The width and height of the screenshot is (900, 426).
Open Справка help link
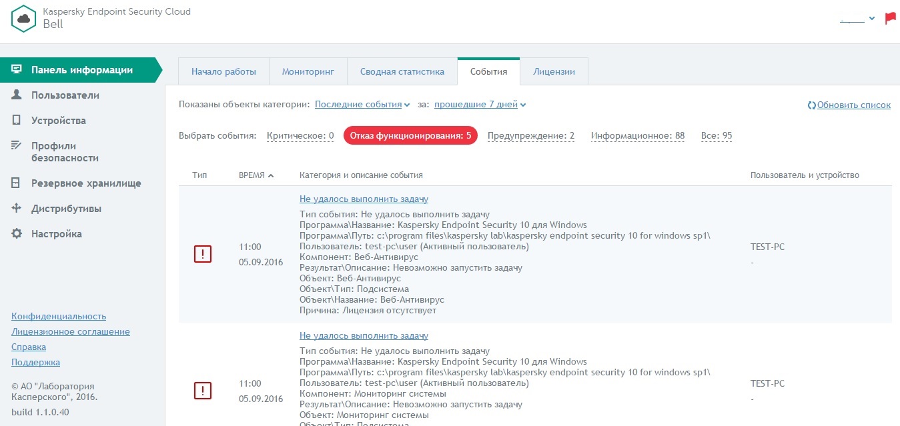click(x=29, y=347)
